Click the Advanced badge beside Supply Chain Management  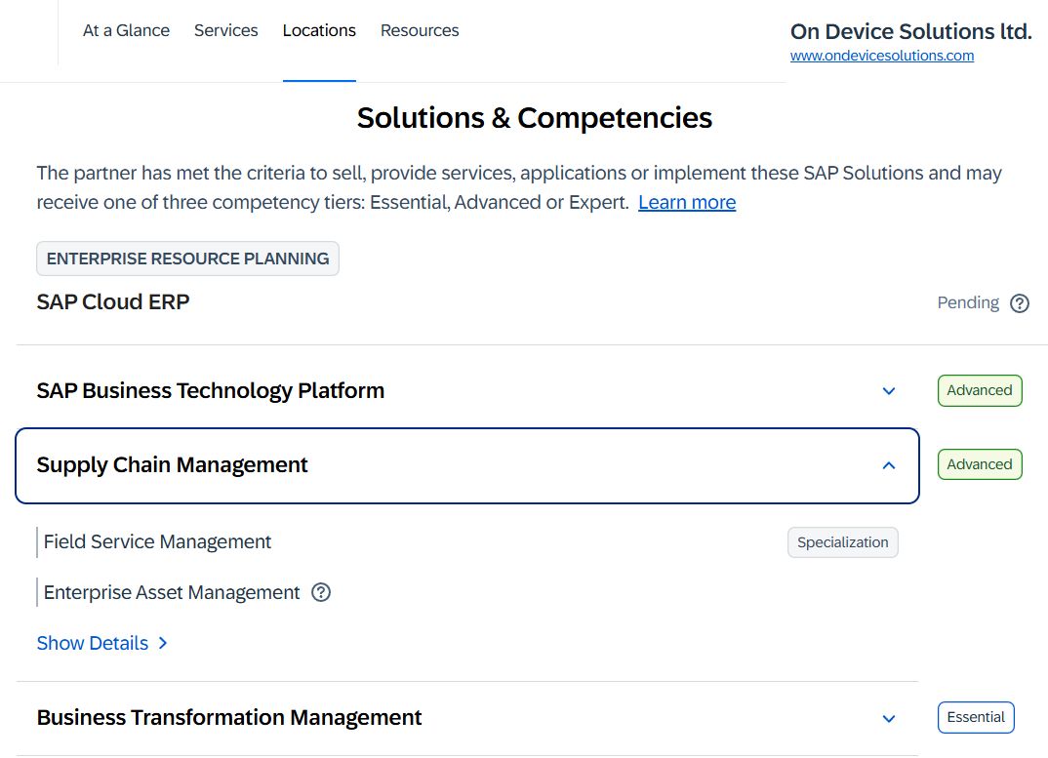[979, 464]
